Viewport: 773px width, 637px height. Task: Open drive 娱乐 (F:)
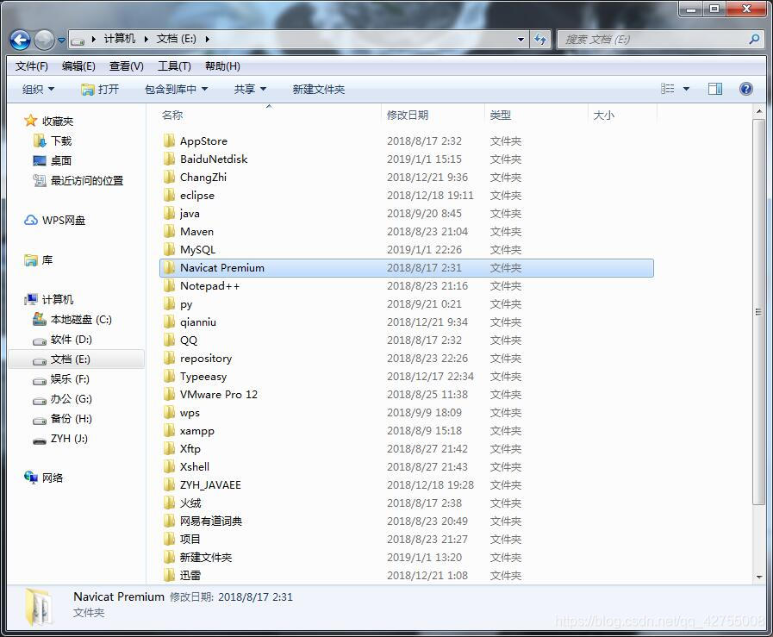click(x=61, y=378)
